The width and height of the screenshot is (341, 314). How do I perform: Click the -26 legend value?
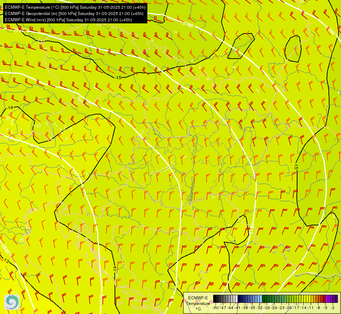274,308
